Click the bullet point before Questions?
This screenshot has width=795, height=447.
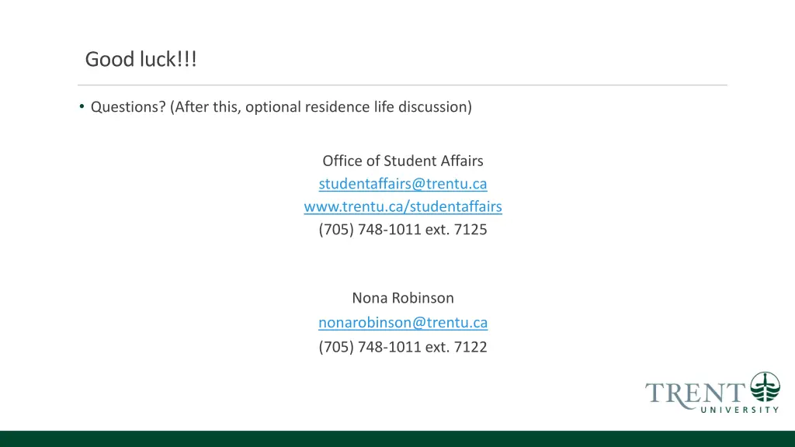coord(82,106)
